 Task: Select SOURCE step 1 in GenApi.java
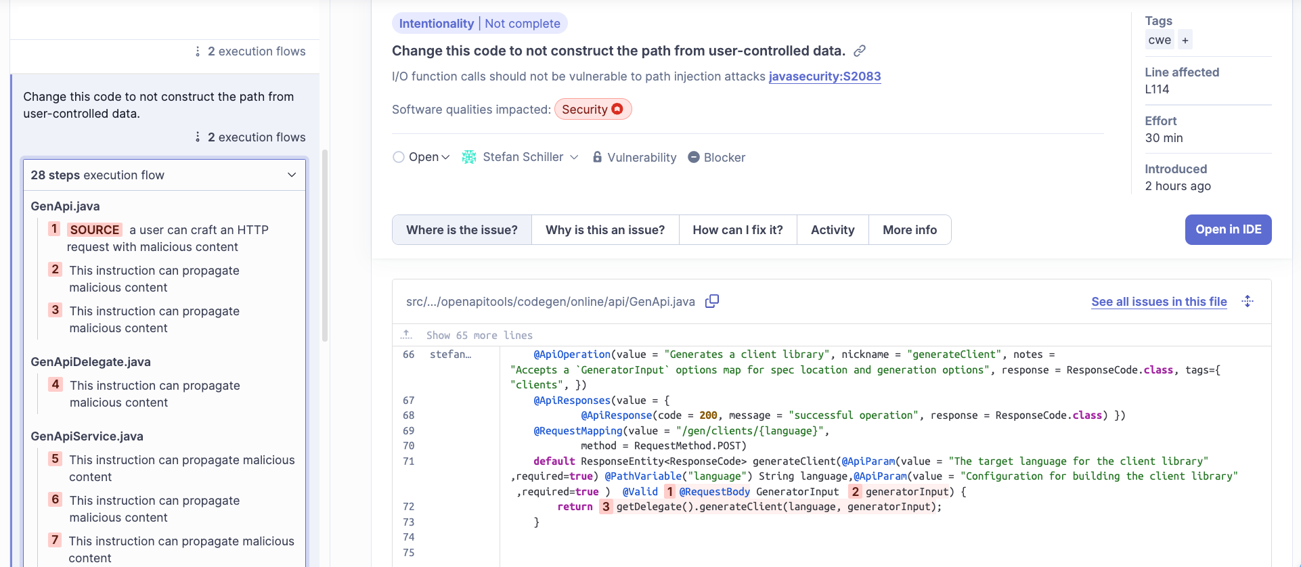click(95, 230)
